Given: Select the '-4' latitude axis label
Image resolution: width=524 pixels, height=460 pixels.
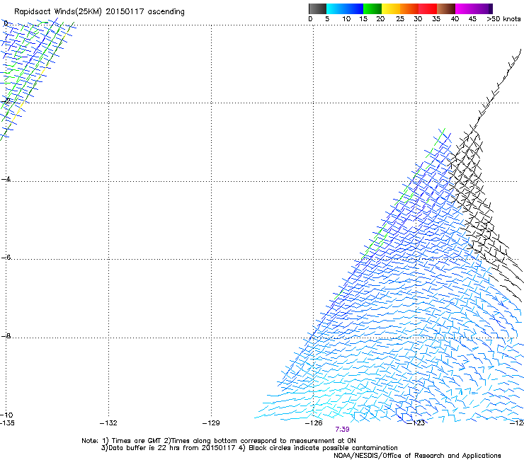Looking at the screenshot, I should click(x=6, y=179).
